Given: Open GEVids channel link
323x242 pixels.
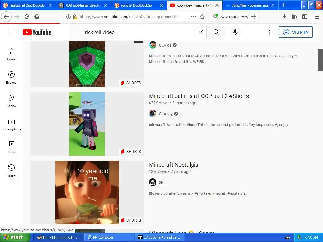Looking at the screenshot, I should (x=165, y=45).
